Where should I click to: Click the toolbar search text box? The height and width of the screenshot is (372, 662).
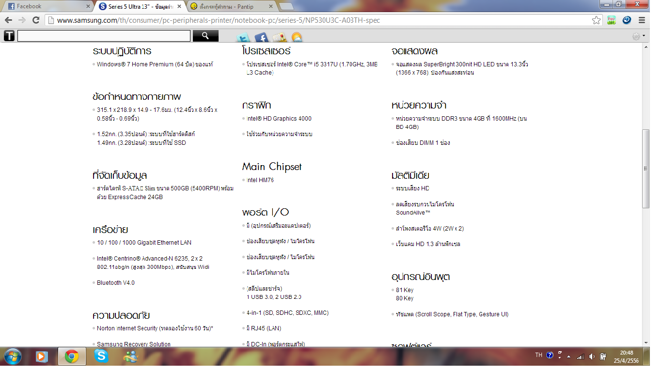(104, 36)
